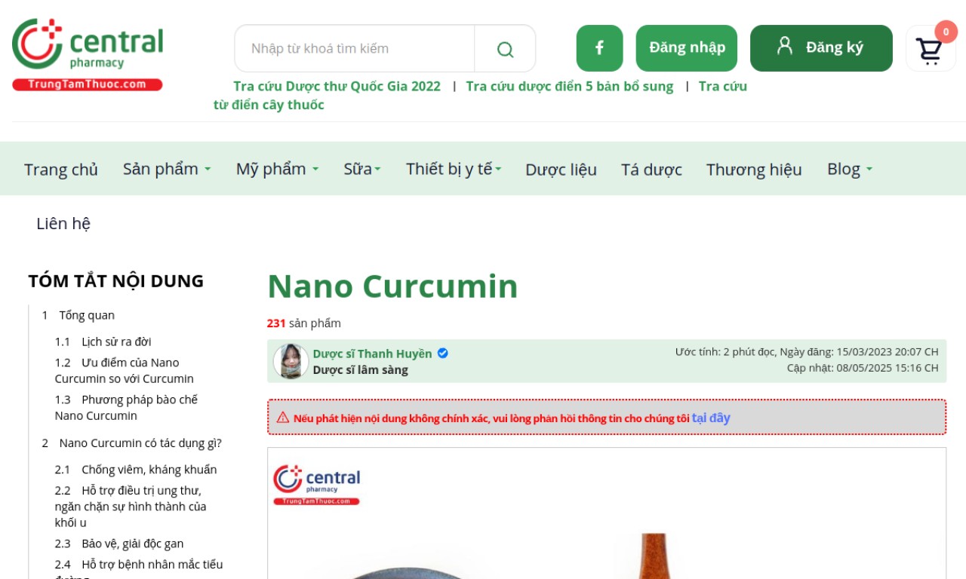Click the Central Pharmacy logo in header
Image resolution: width=966 pixels, height=579 pixels.
tap(88, 54)
